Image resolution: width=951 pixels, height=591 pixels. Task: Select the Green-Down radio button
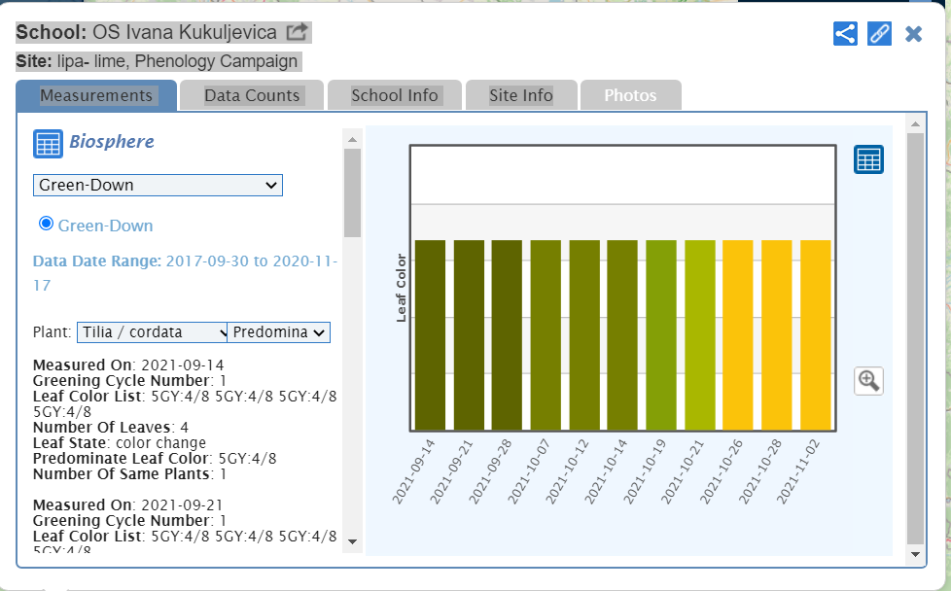tap(45, 225)
